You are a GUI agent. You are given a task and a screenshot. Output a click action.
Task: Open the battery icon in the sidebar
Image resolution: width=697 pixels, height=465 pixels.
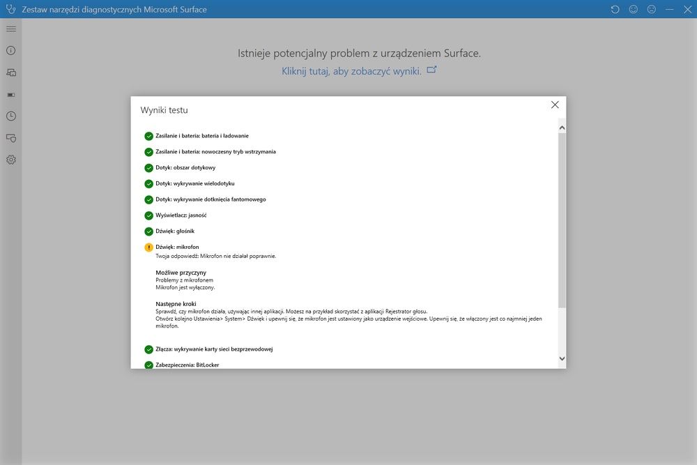[x=11, y=95]
